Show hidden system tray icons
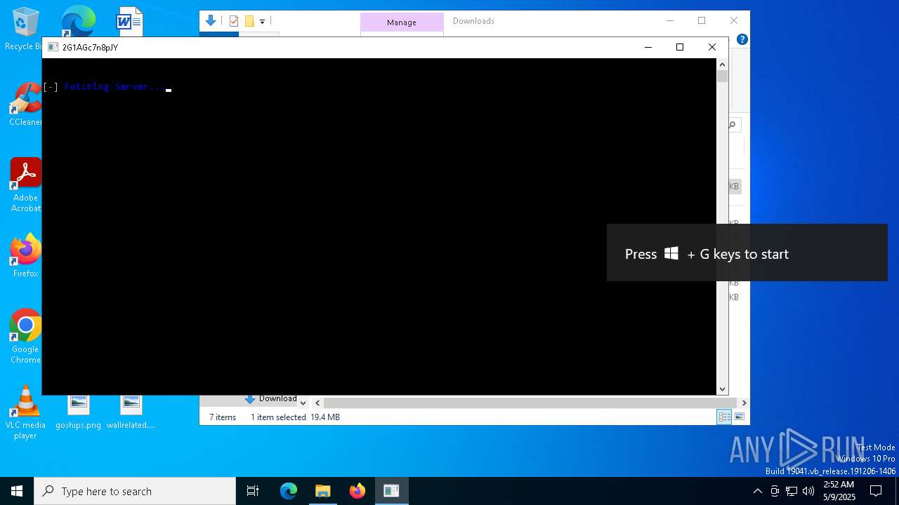Screen dimensions: 899x505 coord(757,491)
